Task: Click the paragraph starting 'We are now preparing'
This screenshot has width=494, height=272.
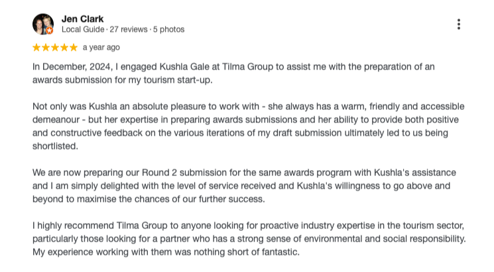Action: pyautogui.click(x=245, y=185)
